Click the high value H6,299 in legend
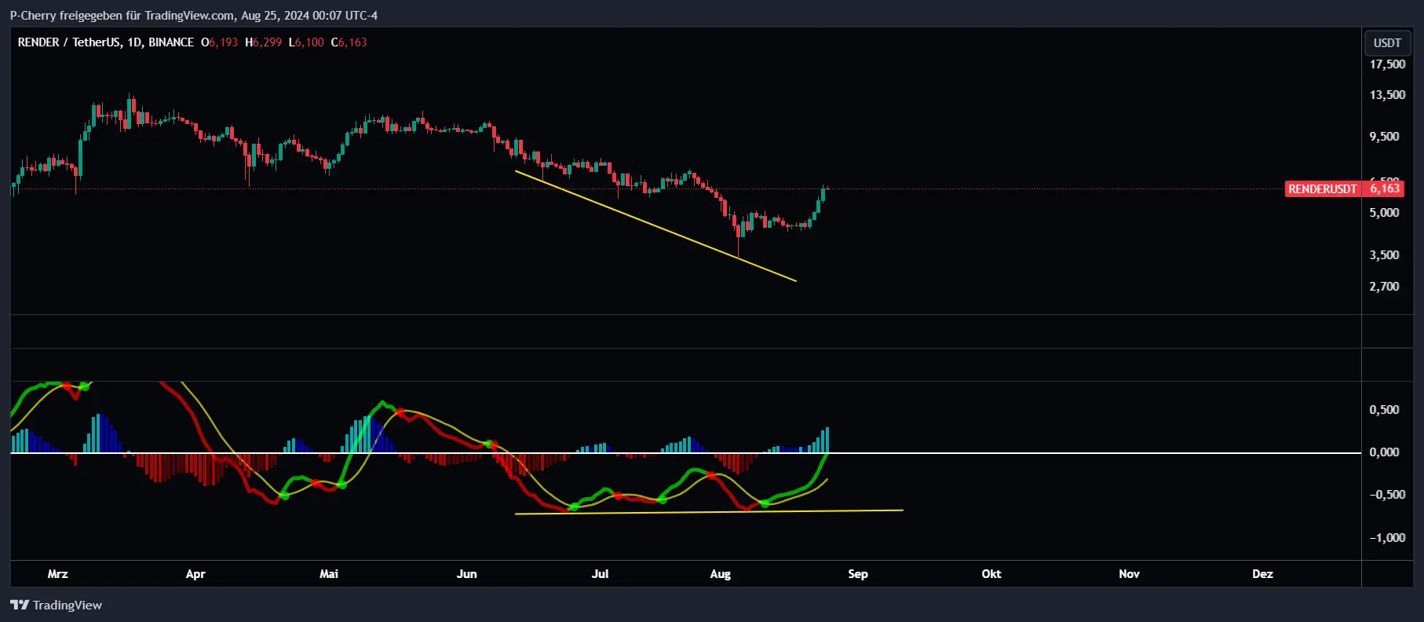The height and width of the screenshot is (622, 1424). (x=263, y=42)
